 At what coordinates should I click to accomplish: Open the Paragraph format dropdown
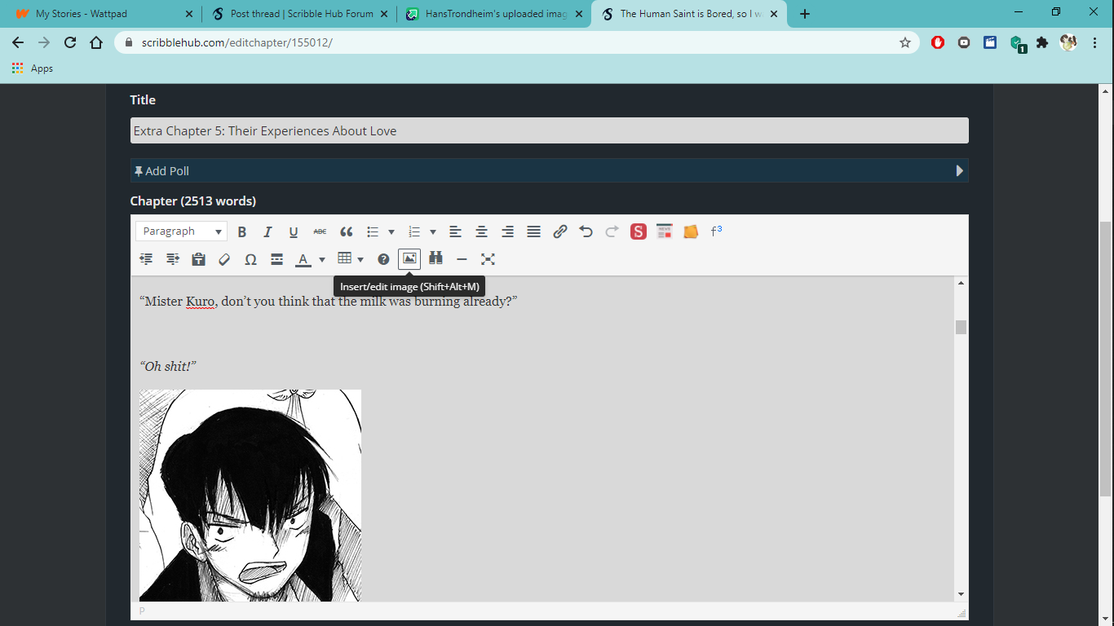tap(181, 231)
